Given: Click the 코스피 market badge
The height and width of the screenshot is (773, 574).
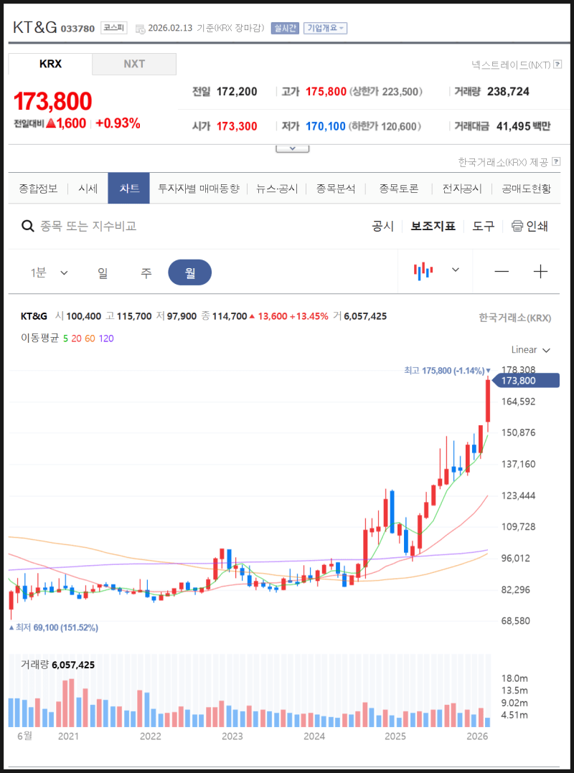Looking at the screenshot, I should tap(114, 28).
